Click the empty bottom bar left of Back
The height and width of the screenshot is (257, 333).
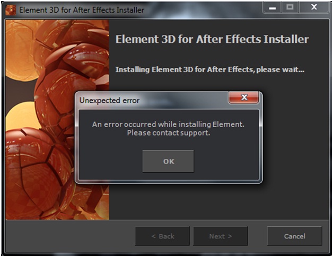click(x=69, y=236)
